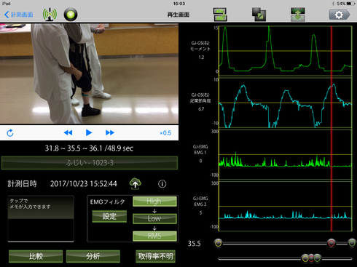
Task: Open settings gear button
Action: tap(340, 15)
